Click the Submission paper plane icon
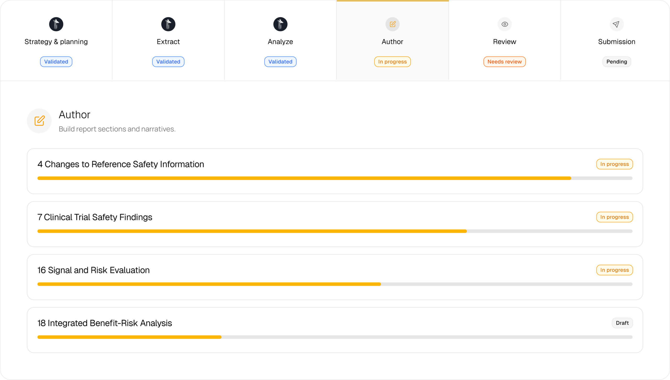The height and width of the screenshot is (380, 670). pyautogui.click(x=617, y=24)
